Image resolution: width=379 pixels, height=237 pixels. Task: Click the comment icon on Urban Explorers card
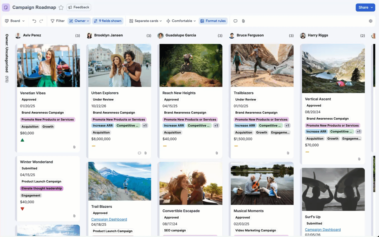coord(140,153)
